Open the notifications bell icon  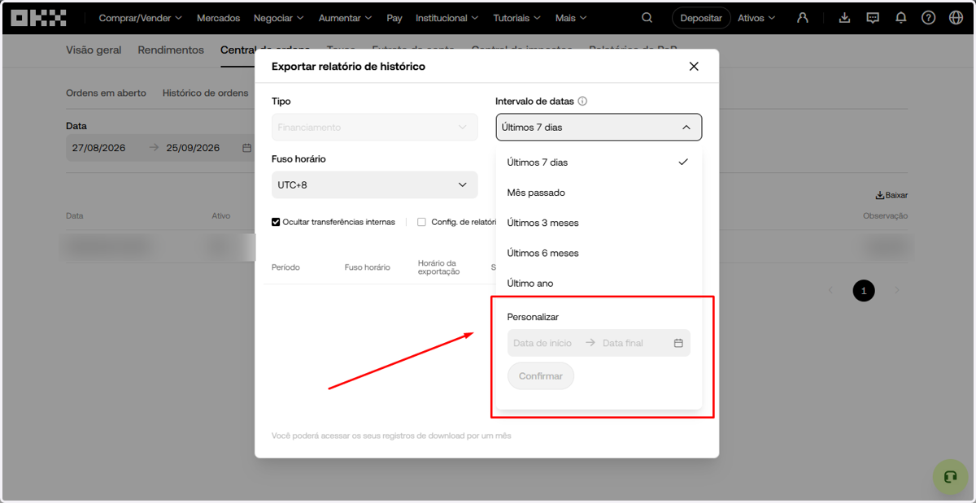tap(900, 18)
